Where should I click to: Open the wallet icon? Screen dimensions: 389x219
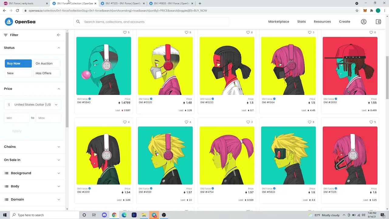click(378, 22)
